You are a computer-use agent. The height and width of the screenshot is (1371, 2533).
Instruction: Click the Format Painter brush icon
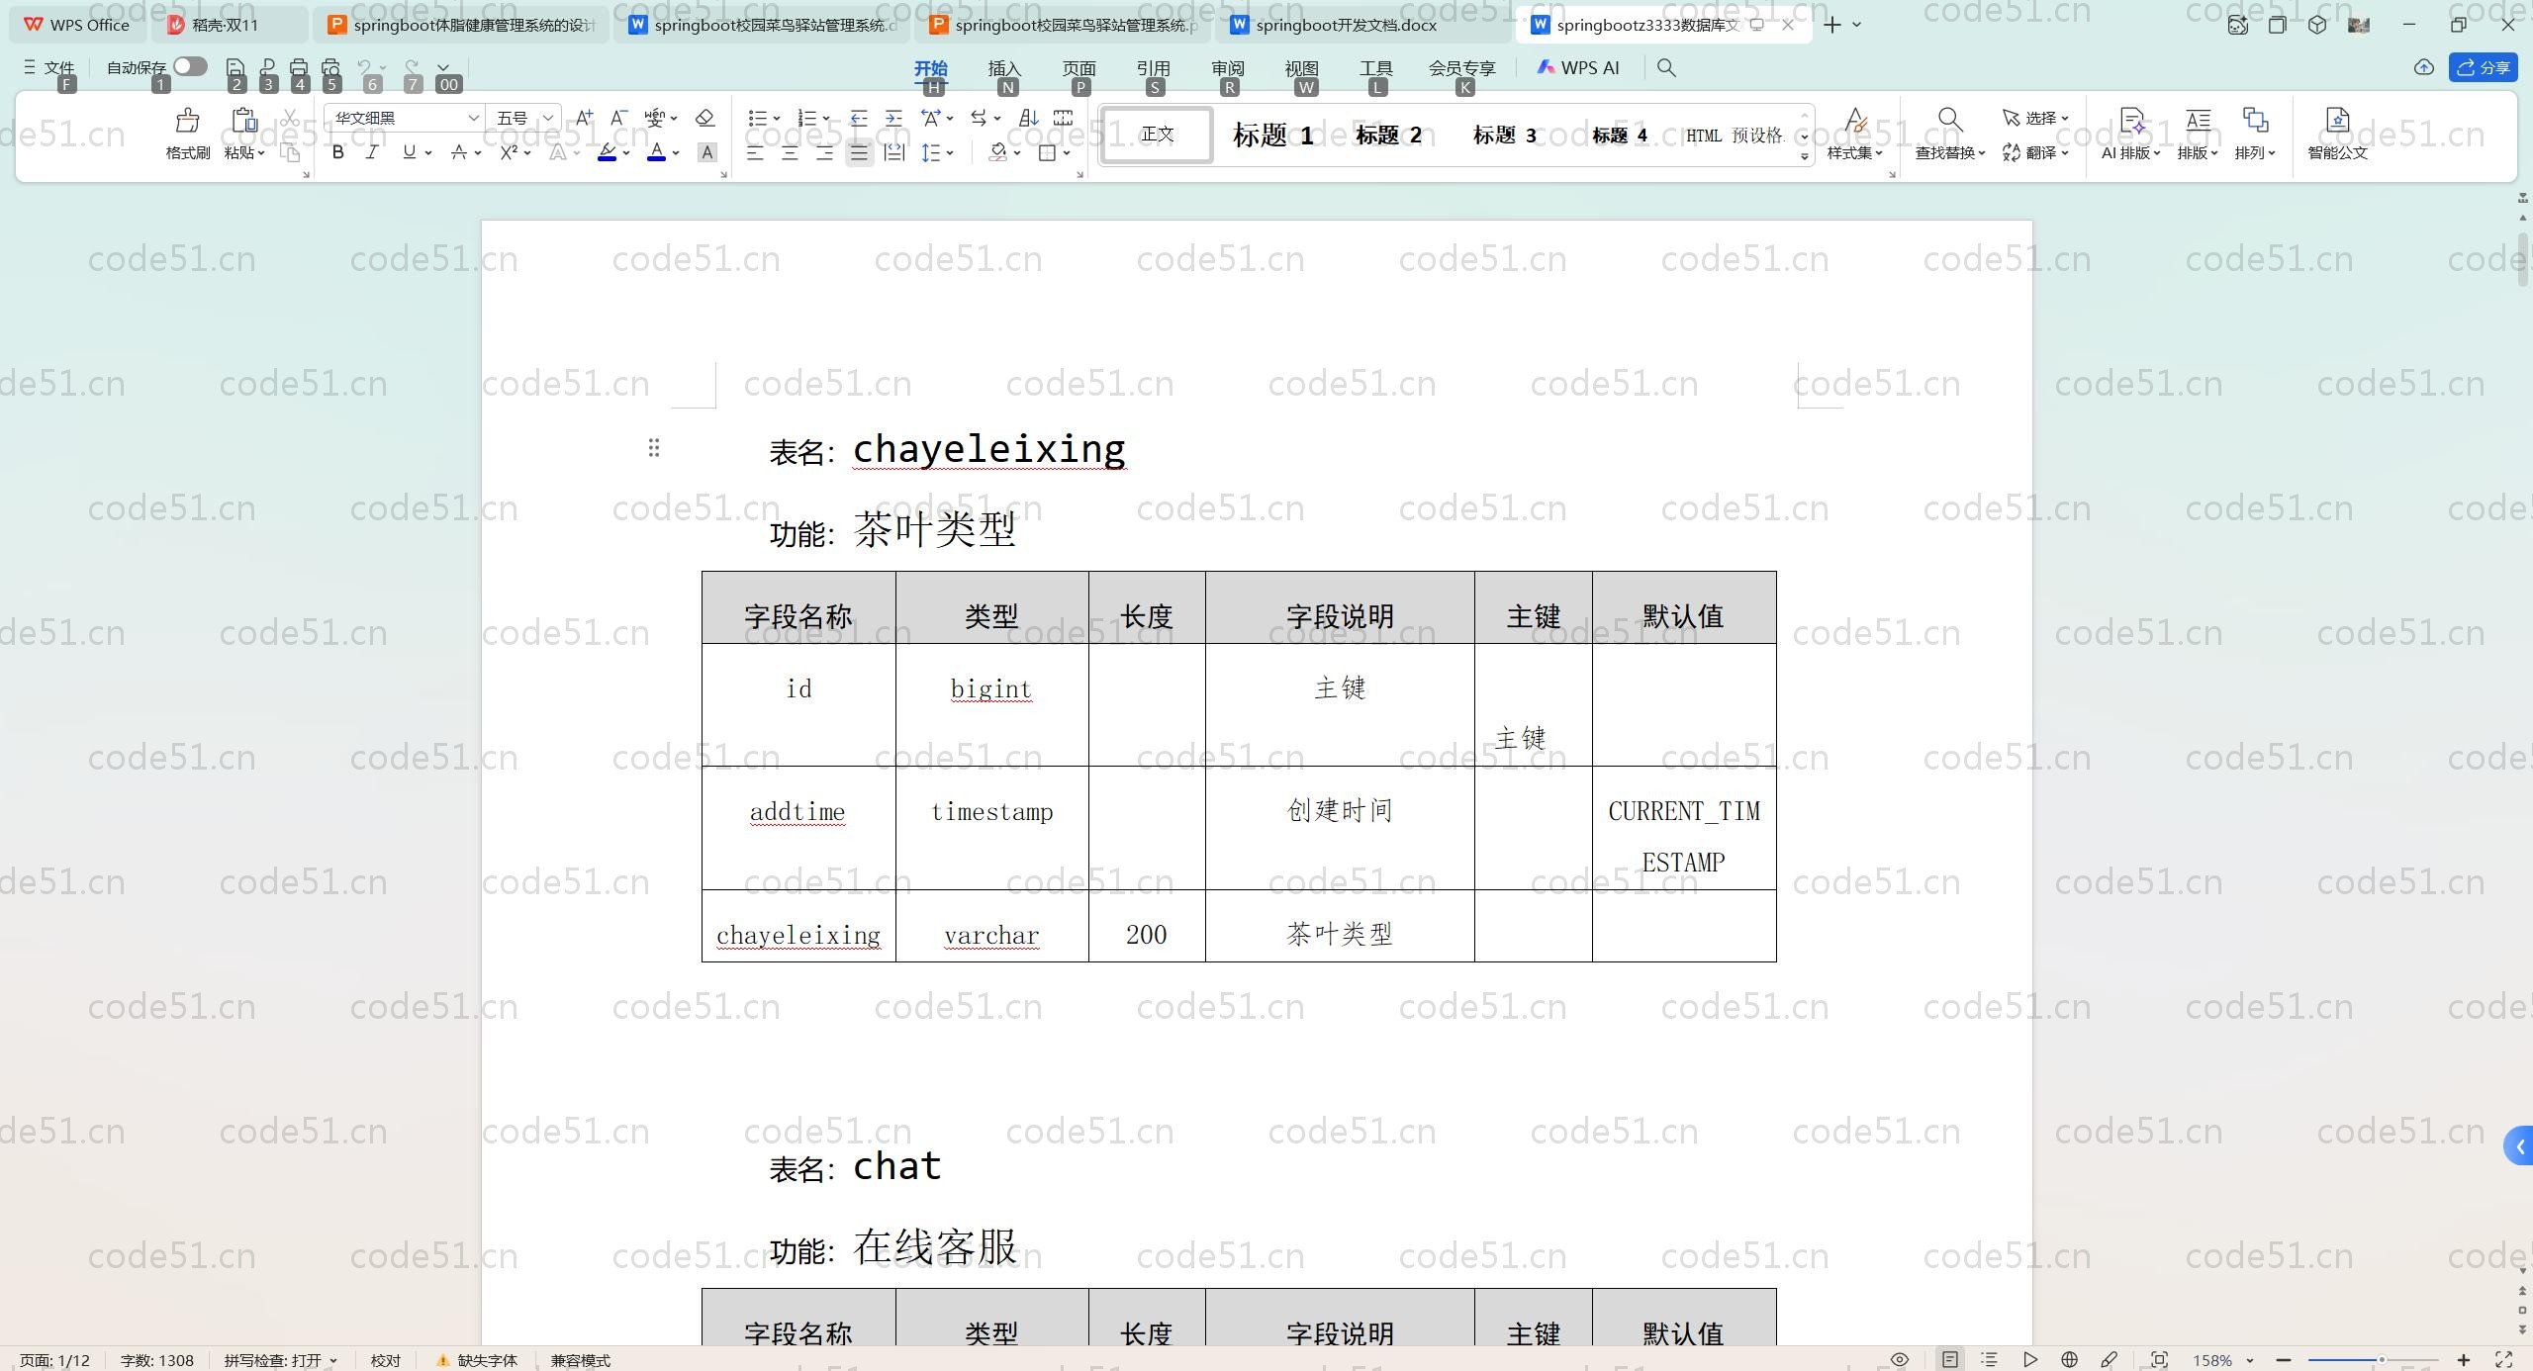[187, 123]
